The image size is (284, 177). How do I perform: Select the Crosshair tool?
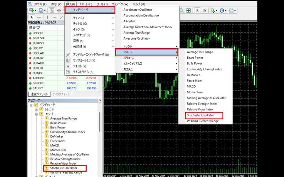tap(39, 17)
